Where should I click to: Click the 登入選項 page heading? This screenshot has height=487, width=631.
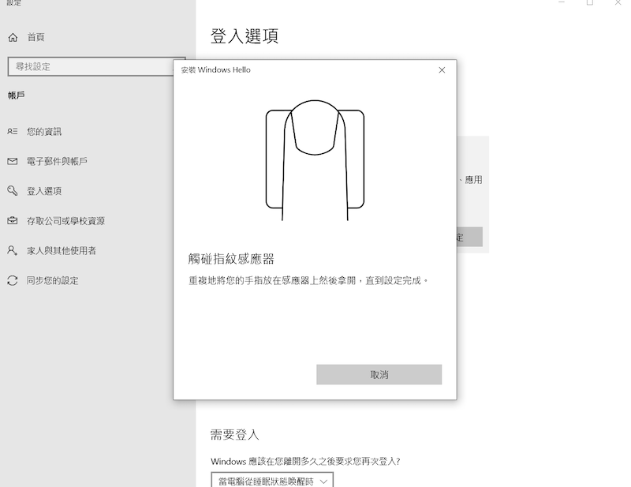point(245,36)
